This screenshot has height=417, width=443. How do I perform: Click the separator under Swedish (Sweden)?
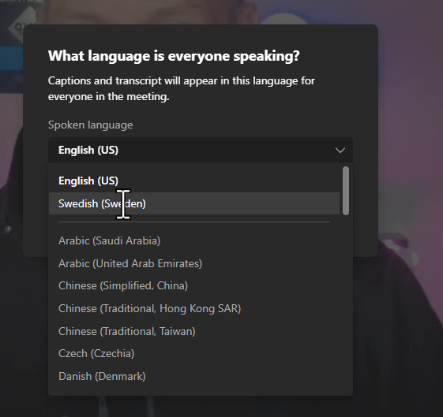[x=194, y=222]
